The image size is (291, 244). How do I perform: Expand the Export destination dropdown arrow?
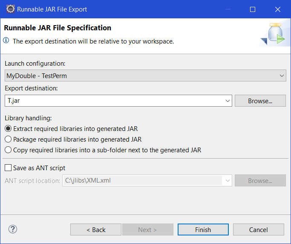(x=228, y=101)
